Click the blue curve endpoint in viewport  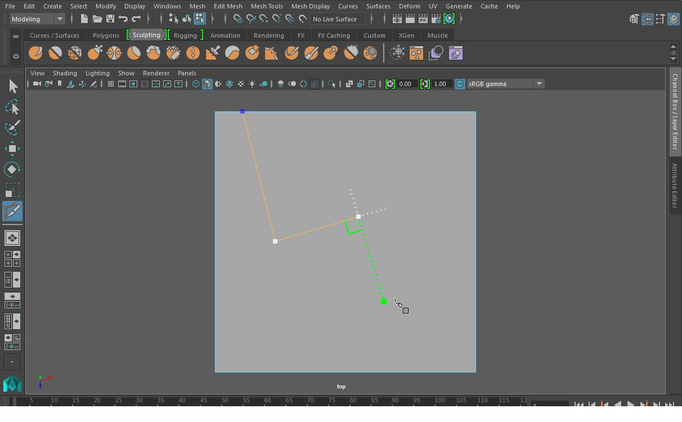tap(243, 111)
